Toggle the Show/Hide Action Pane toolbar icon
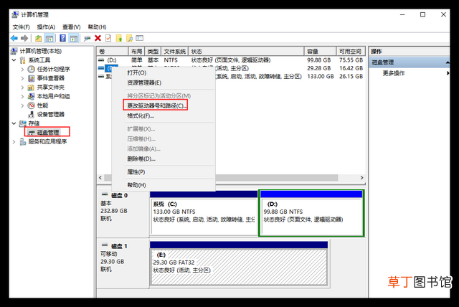Screen dimensions: 459x307 [73, 38]
